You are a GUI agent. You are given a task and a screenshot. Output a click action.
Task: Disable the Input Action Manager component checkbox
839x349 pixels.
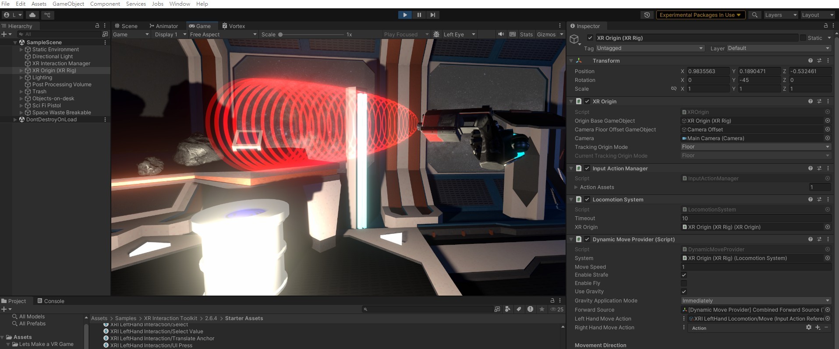coord(587,168)
